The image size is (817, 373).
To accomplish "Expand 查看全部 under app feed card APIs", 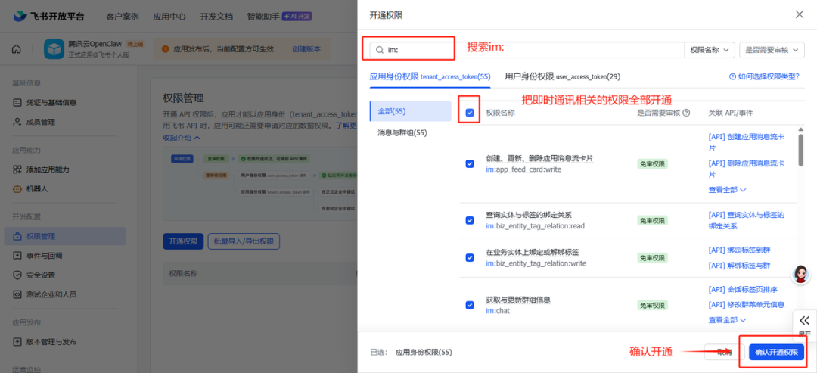I will [x=727, y=190].
